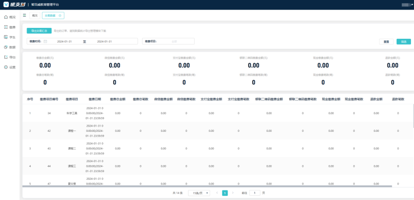Viewport: 414px width, 200px height.
Task: Click the calendar icon in 缴费时间 field
Action: click(x=45, y=41)
